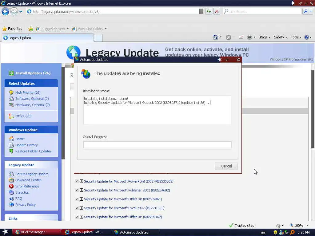Click the FAQ question mark icon
Viewport: 315px width, 236px height.
click(x=11, y=199)
